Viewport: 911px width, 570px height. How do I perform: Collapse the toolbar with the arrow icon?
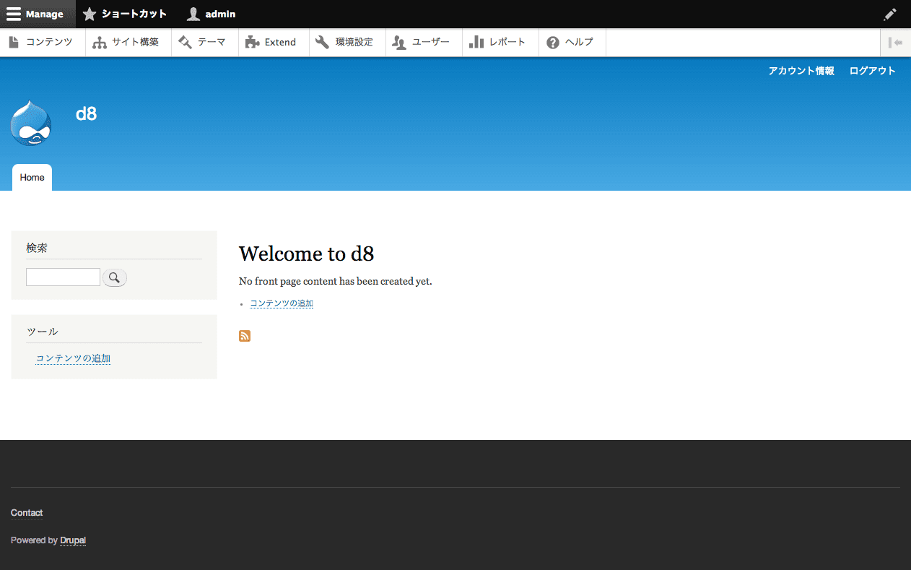895,43
